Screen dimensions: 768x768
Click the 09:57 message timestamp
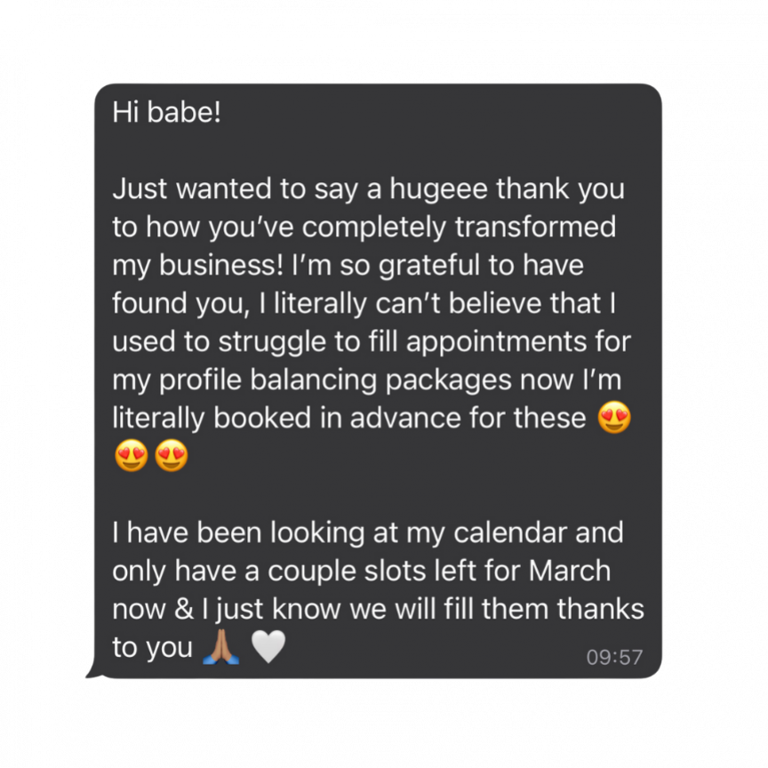tap(613, 658)
